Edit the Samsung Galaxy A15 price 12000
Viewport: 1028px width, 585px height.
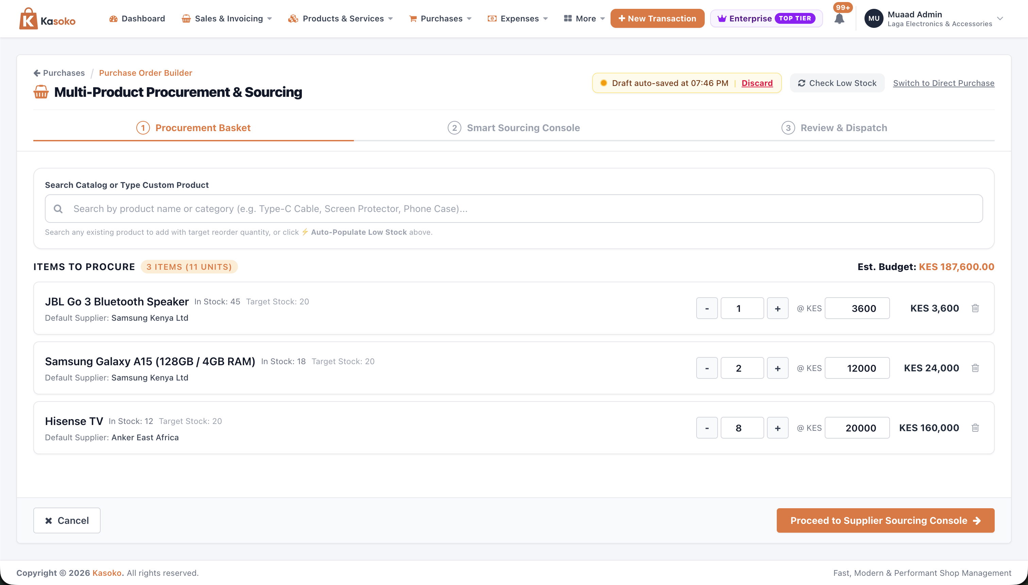pyautogui.click(x=857, y=368)
